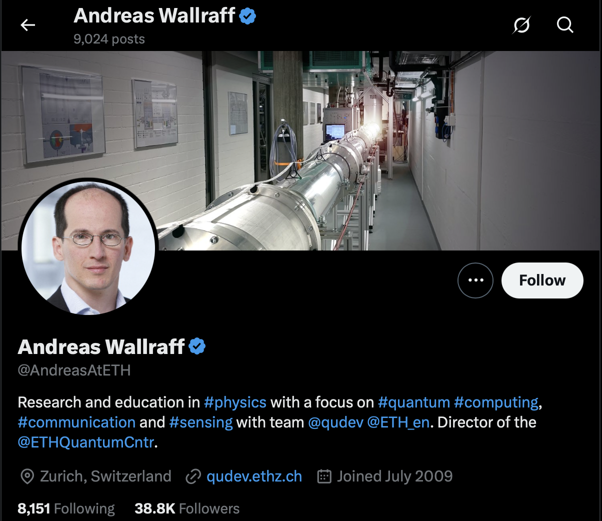Viewport: 602px width, 521px height.
Task: Go back using the left arrow icon
Action: (x=28, y=24)
